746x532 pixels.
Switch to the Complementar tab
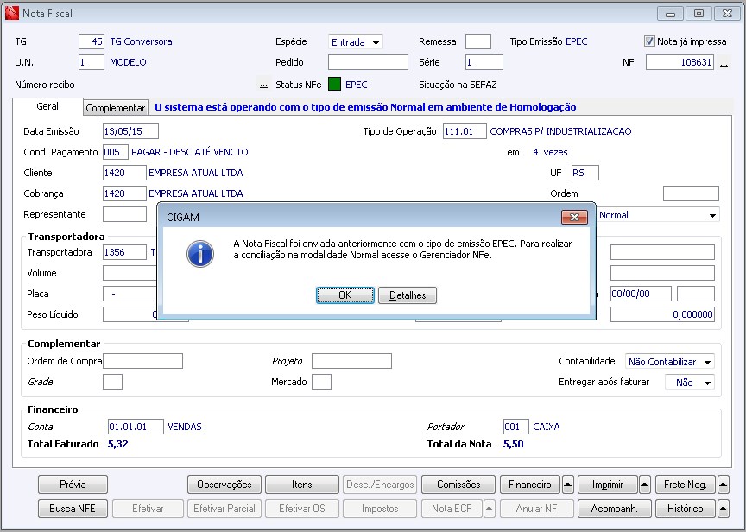[x=116, y=108]
